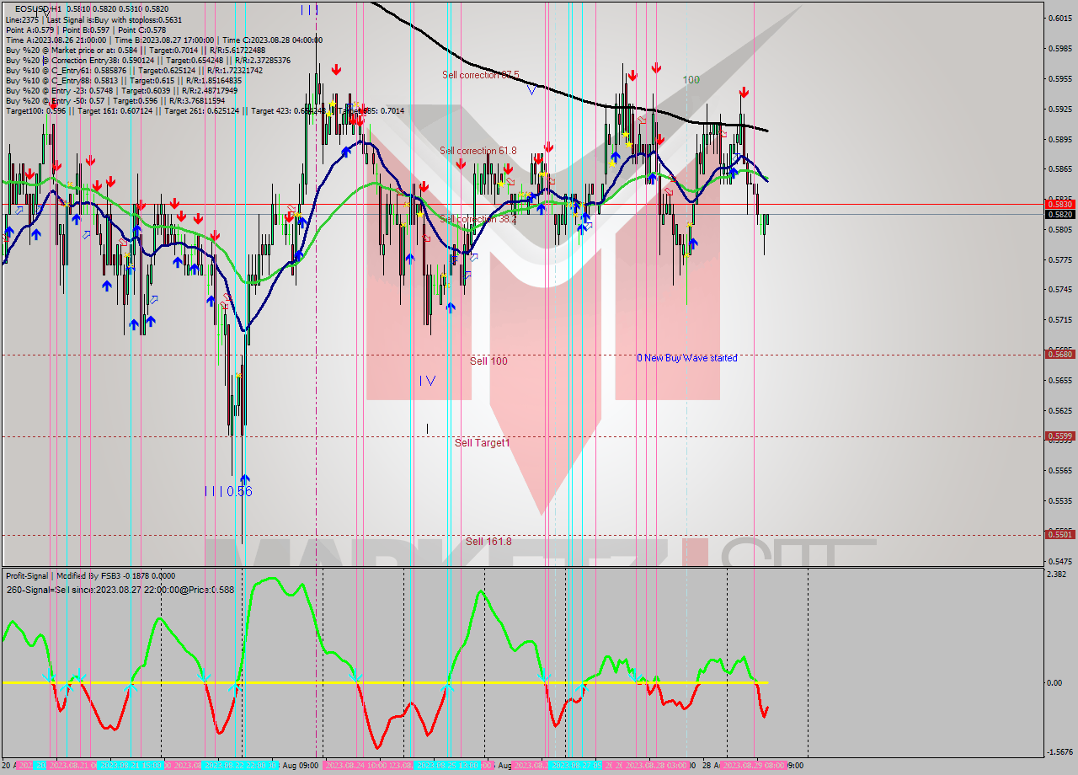Click the 0.5925 price axis value
This screenshot has height=775, width=1078.
pyautogui.click(x=1059, y=109)
